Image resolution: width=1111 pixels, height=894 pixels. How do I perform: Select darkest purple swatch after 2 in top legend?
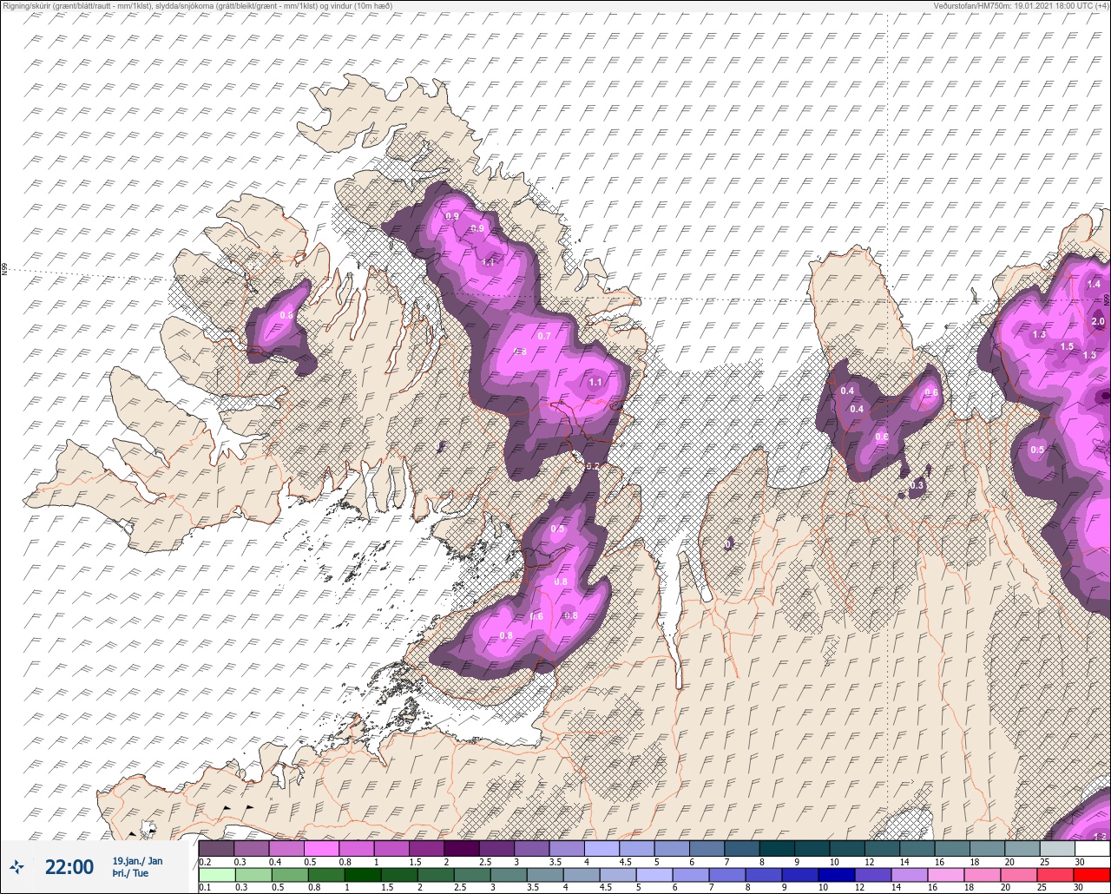(461, 848)
